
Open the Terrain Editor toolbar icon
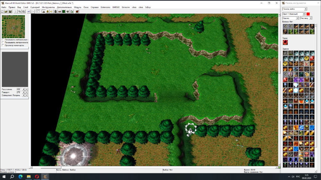pyautogui.click(x=44, y=12)
